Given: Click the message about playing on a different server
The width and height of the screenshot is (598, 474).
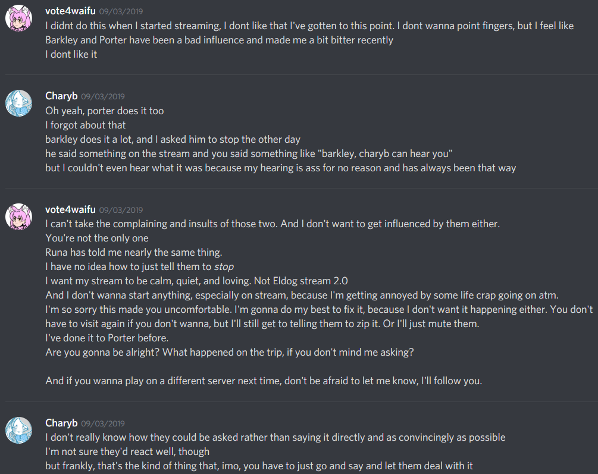Looking at the screenshot, I should [x=264, y=381].
